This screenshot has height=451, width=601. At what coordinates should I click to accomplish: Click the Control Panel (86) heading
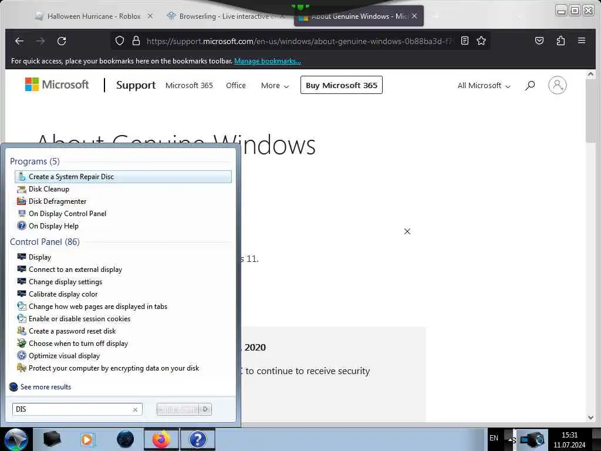click(x=45, y=241)
